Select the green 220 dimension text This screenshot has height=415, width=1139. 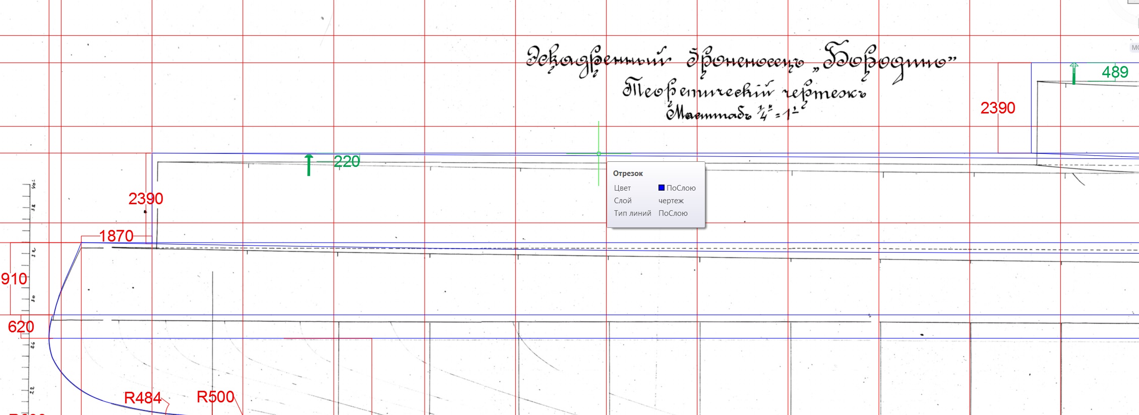[x=347, y=162]
